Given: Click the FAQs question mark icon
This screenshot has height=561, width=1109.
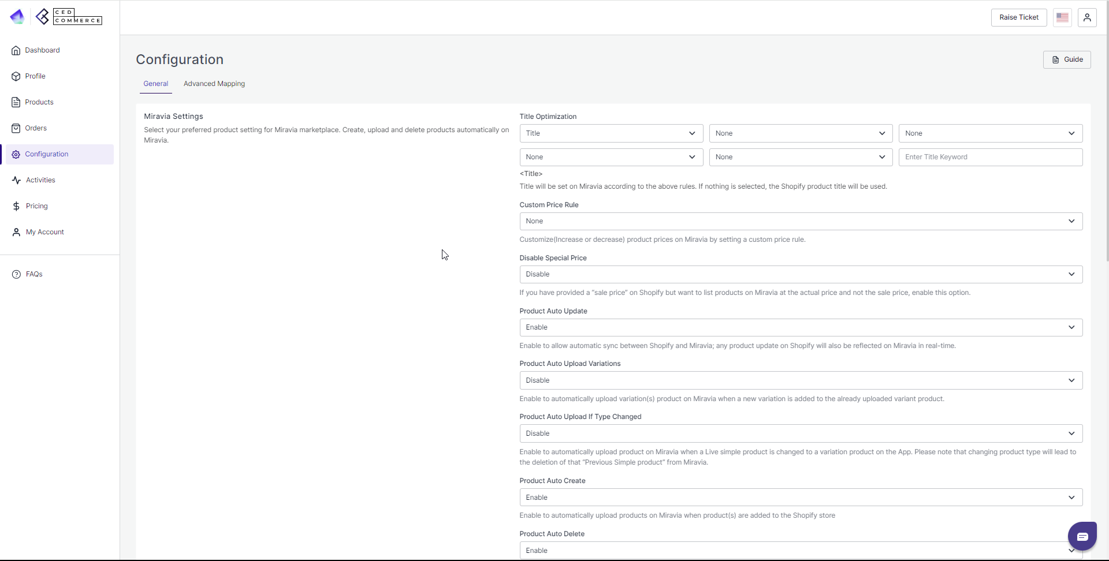Looking at the screenshot, I should 16,274.
